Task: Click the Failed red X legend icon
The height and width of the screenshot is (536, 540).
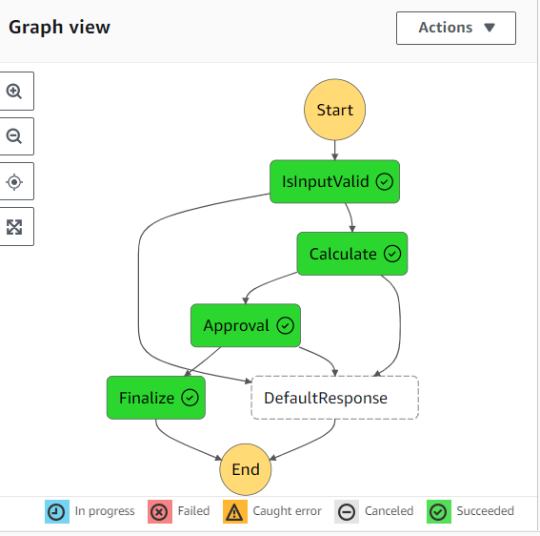Action: coord(160,511)
